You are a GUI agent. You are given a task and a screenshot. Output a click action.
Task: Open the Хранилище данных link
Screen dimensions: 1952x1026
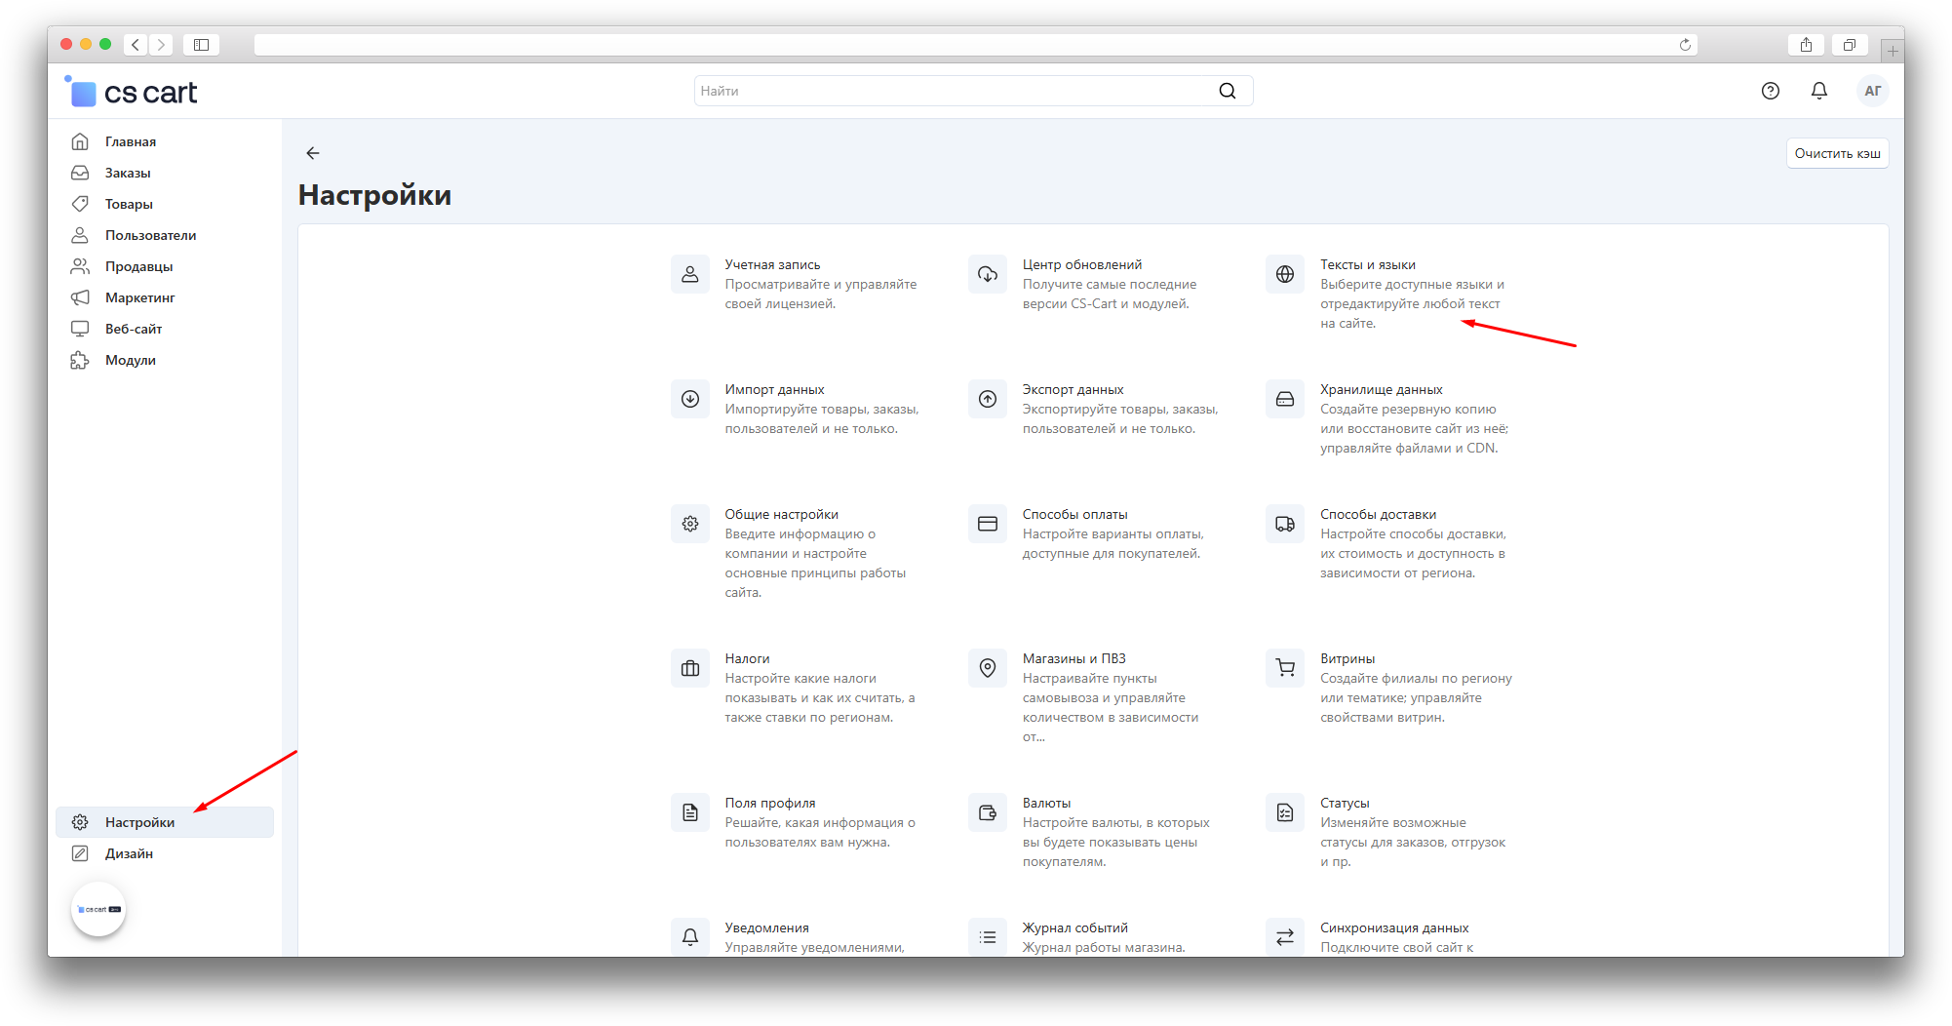click(1381, 389)
